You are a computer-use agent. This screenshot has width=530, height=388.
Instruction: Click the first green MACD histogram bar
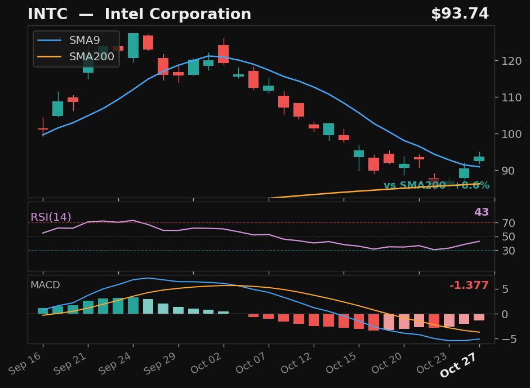point(43,311)
